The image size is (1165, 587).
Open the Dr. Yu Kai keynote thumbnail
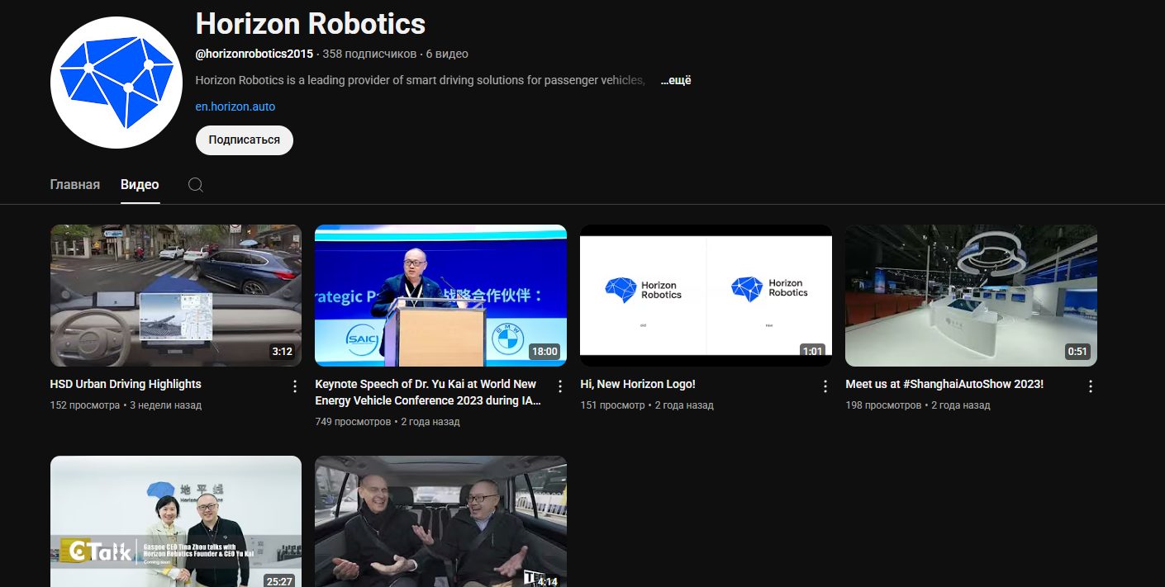pos(440,296)
